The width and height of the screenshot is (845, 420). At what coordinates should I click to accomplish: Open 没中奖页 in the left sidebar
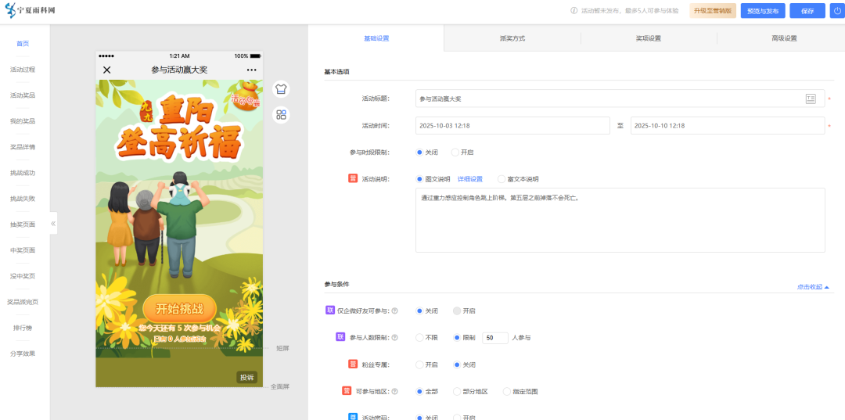pyautogui.click(x=23, y=276)
